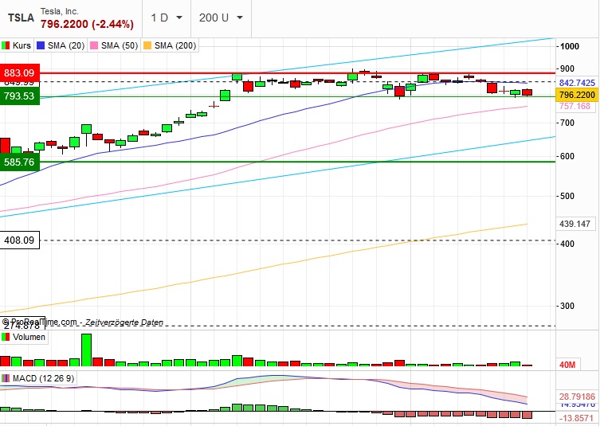
Task: Click the MACD legend color icon
Action: 6,378
